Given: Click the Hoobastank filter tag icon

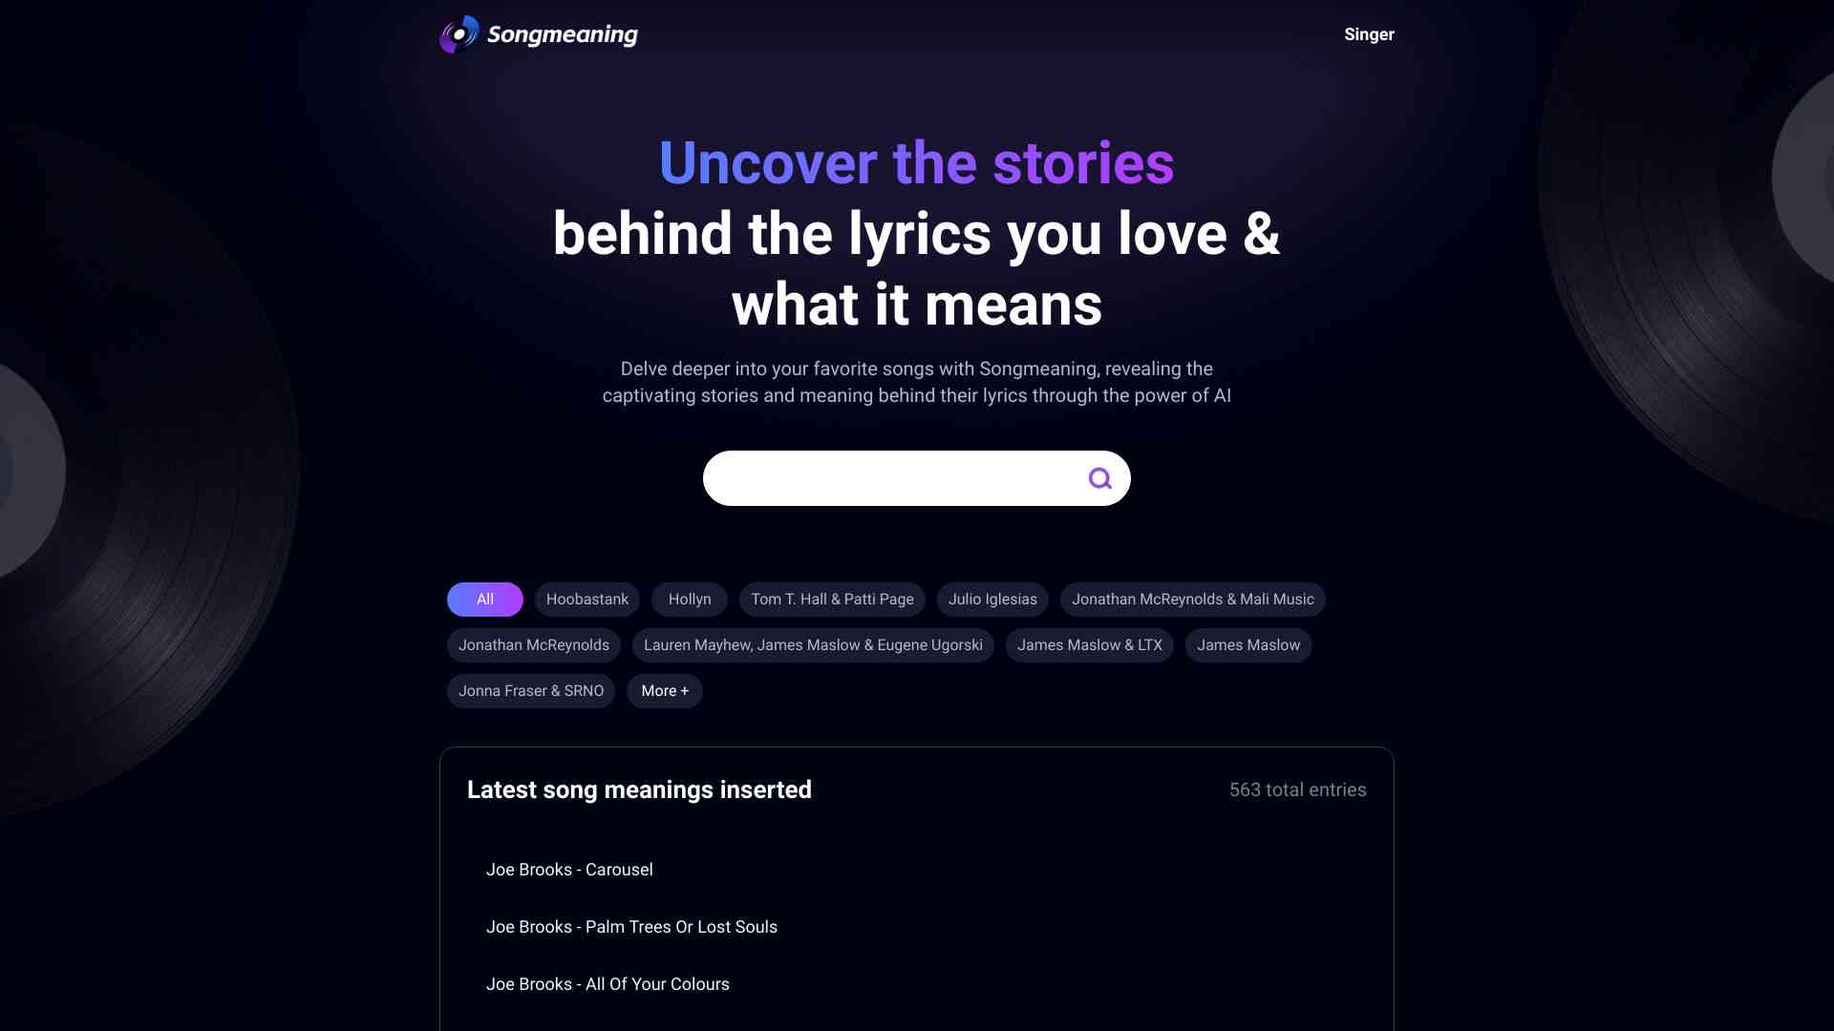Looking at the screenshot, I should (x=587, y=600).
